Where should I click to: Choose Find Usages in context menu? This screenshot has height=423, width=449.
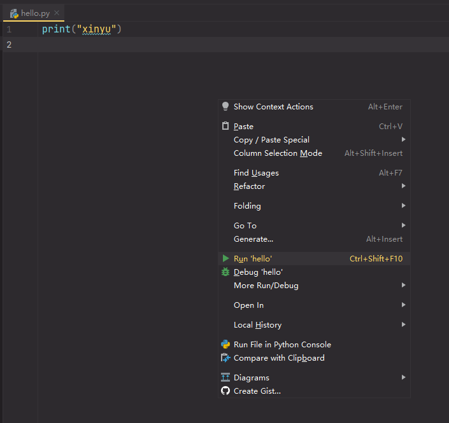point(315,173)
